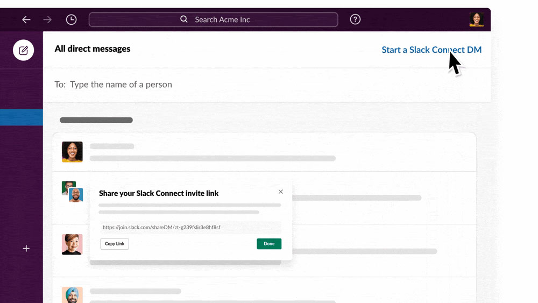Select the invite URL text join.slack.com

click(161, 227)
